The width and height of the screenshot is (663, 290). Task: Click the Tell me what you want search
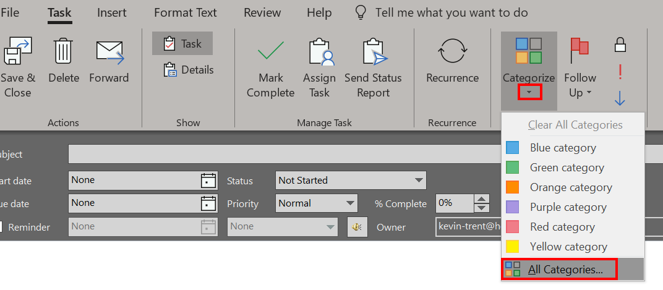[x=451, y=12]
